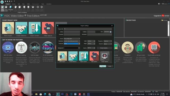Image resolution: width=170 pixels, height=96 pixels.
Task: Click into the Description field
Action: tap(100, 34)
